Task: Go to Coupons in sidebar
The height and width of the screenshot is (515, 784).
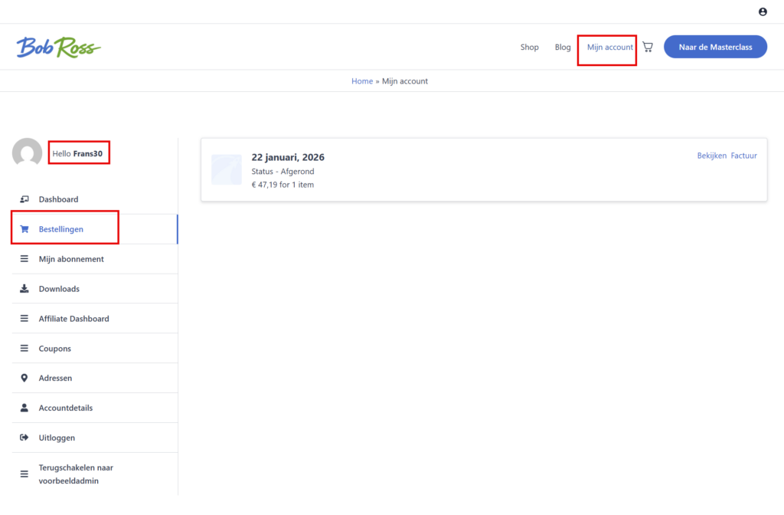Action: pyautogui.click(x=55, y=349)
